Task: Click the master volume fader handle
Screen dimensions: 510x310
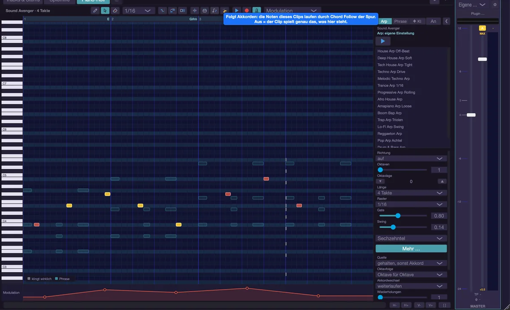Action: pyautogui.click(x=471, y=115)
